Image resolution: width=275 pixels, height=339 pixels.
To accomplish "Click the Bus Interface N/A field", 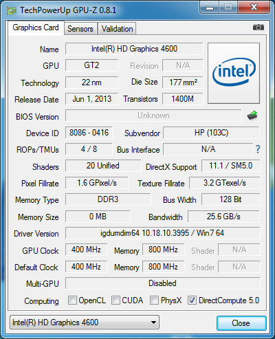I will (x=208, y=149).
